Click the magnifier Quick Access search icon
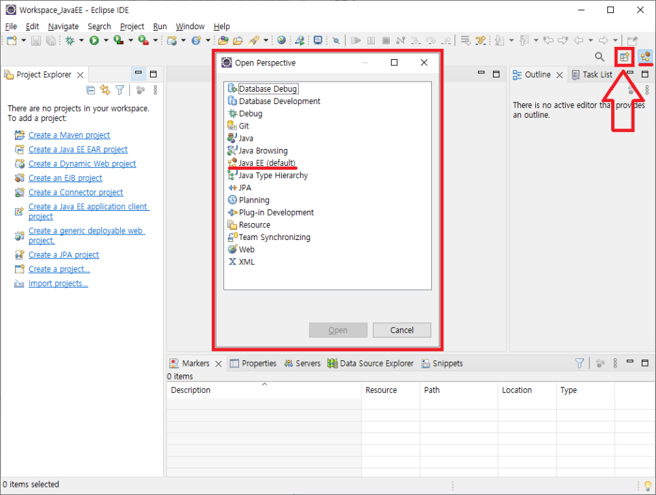 pos(600,57)
